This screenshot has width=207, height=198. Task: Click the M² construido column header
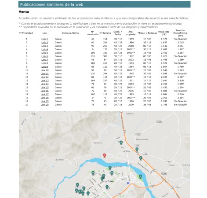[93, 33]
